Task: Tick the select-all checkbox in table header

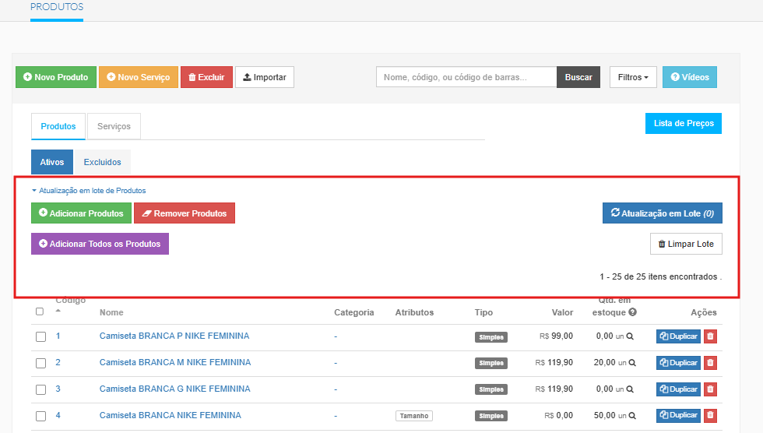Action: 40,312
